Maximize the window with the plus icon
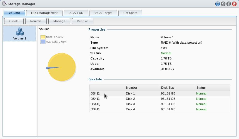This screenshot has width=239, height=139. point(229,4)
